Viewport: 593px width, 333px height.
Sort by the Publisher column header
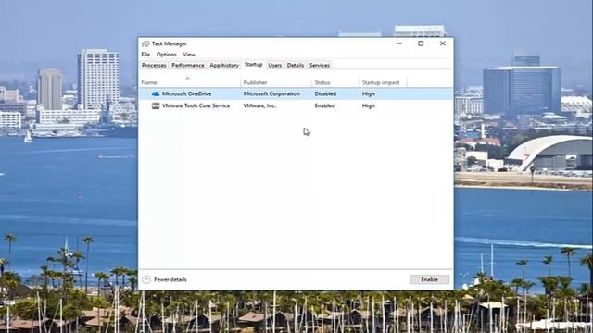click(276, 82)
